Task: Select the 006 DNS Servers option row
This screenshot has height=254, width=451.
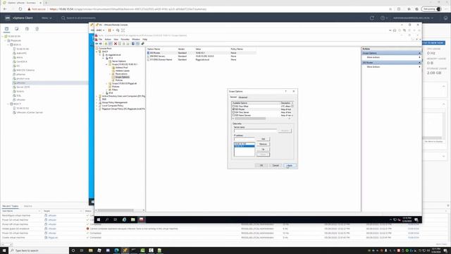Action: (x=202, y=56)
